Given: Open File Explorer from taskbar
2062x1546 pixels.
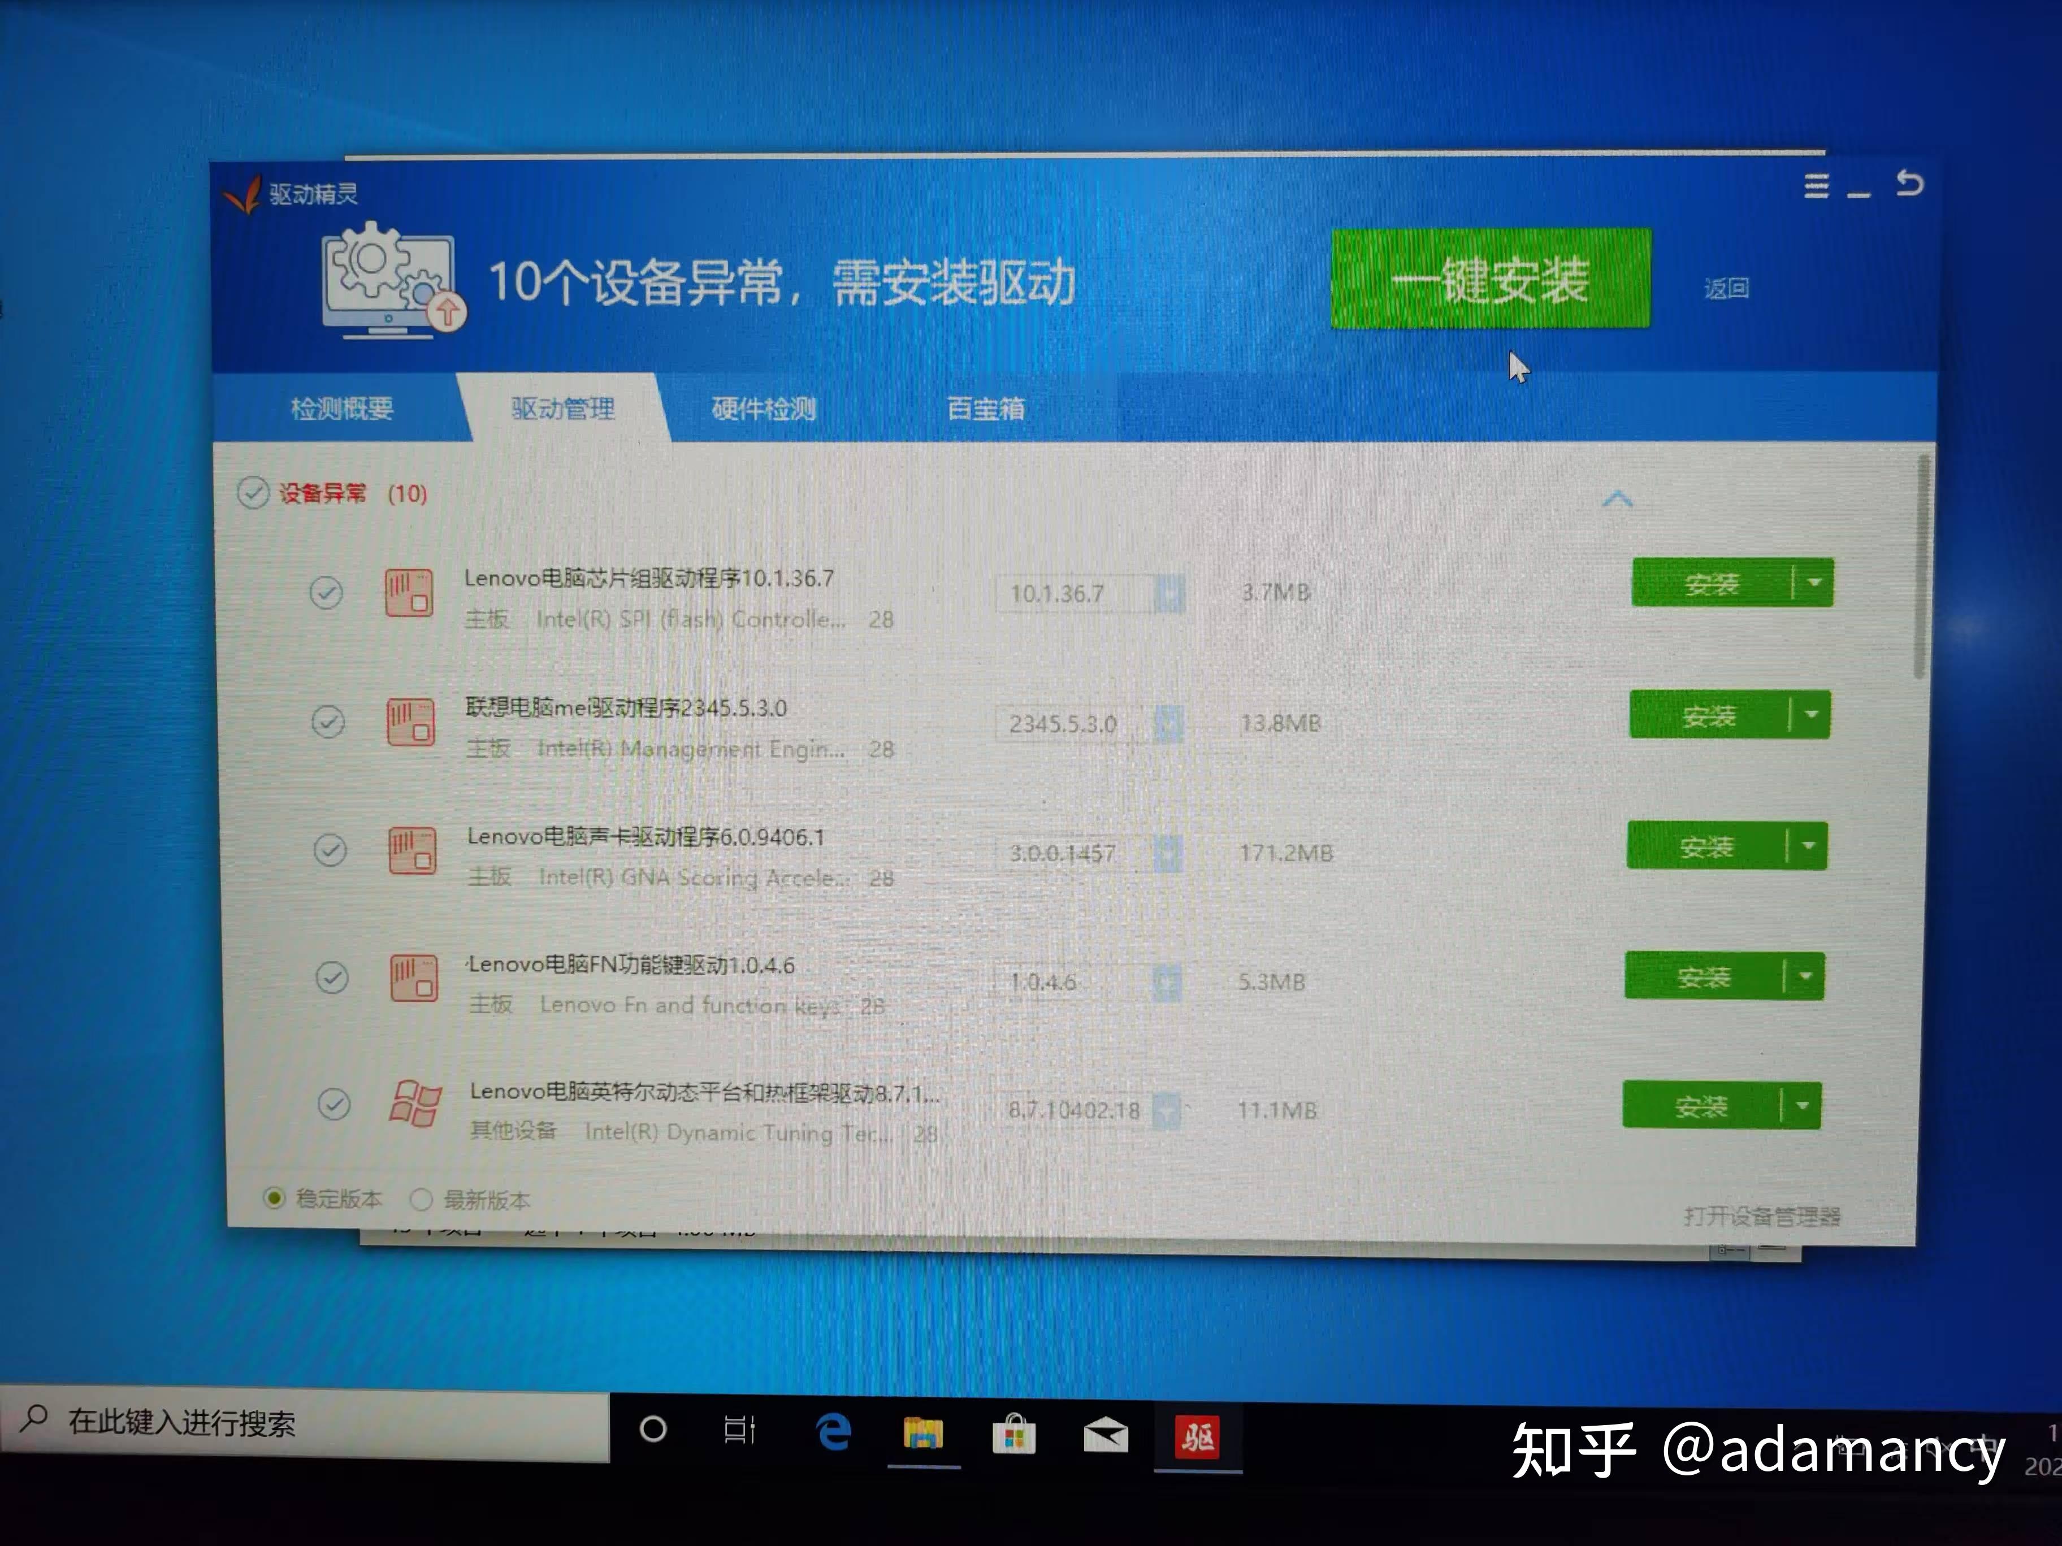Looking at the screenshot, I should 923,1433.
